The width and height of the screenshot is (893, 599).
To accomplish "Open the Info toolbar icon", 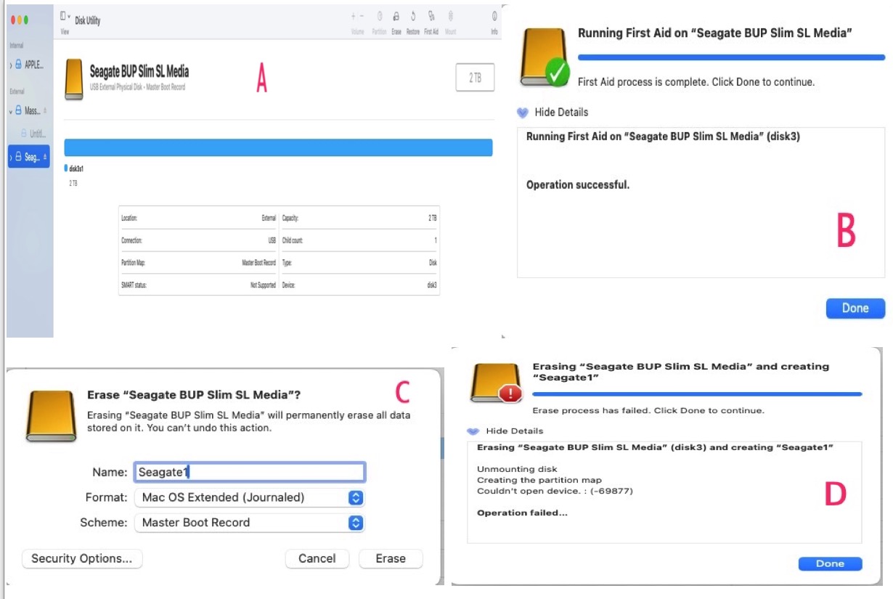I will pyautogui.click(x=494, y=16).
